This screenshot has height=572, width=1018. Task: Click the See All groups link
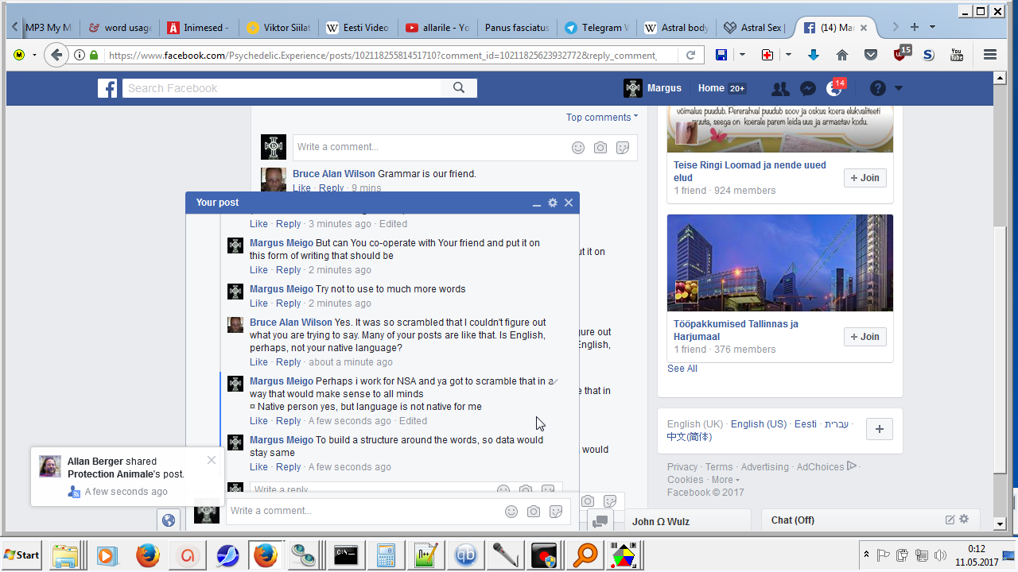coord(682,369)
